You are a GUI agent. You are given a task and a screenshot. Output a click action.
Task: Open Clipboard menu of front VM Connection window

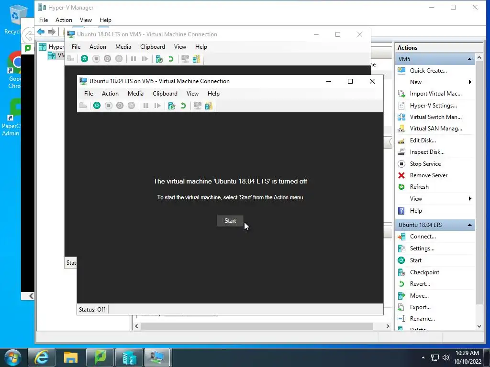pos(165,94)
